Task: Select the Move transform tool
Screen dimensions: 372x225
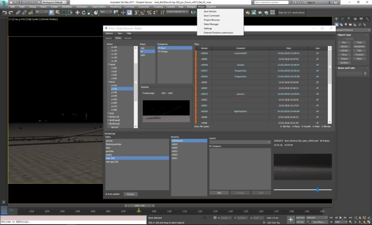Action: (x=77, y=12)
